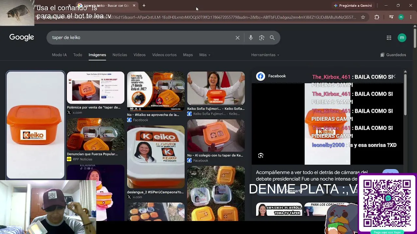Open the Google account avatar on the page
This screenshot has width=417, height=234.
(x=402, y=38)
